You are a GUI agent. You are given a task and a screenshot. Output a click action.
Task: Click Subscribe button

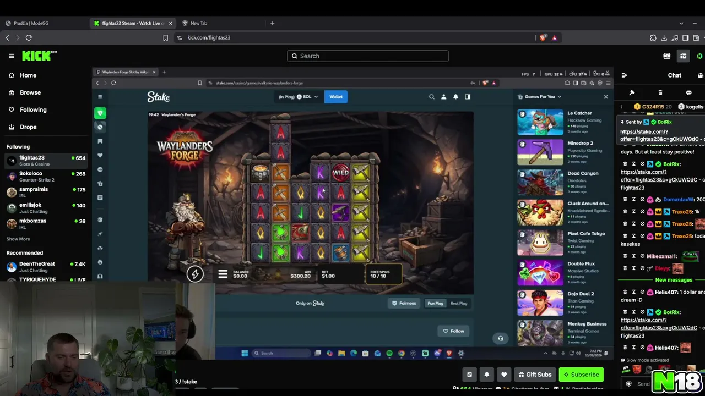(x=581, y=375)
